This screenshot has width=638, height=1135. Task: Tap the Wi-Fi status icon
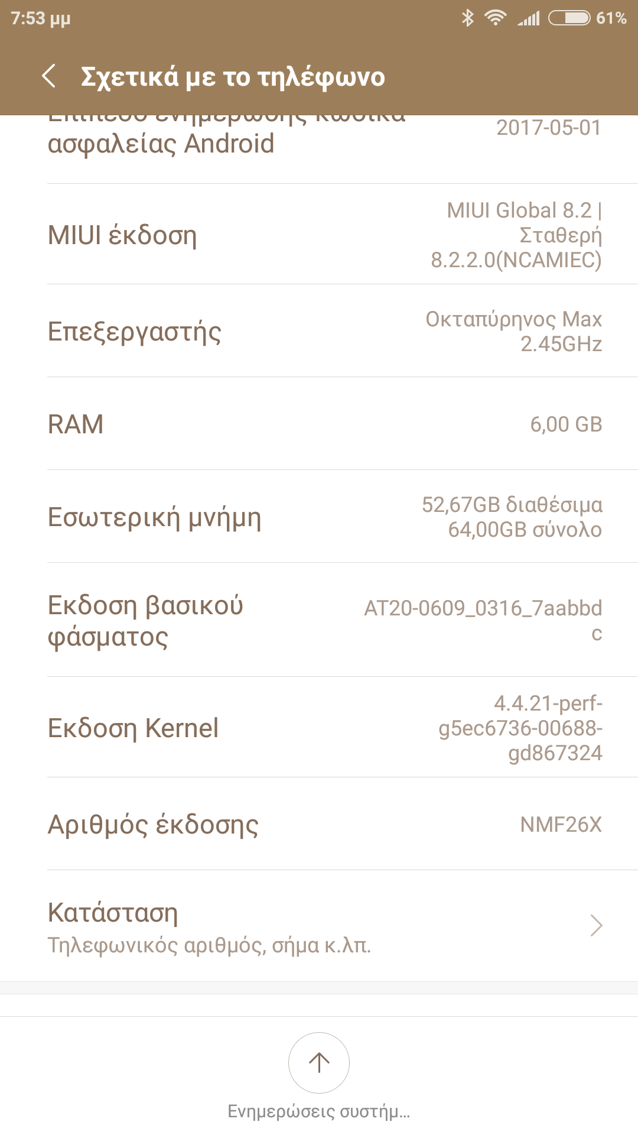tap(495, 18)
